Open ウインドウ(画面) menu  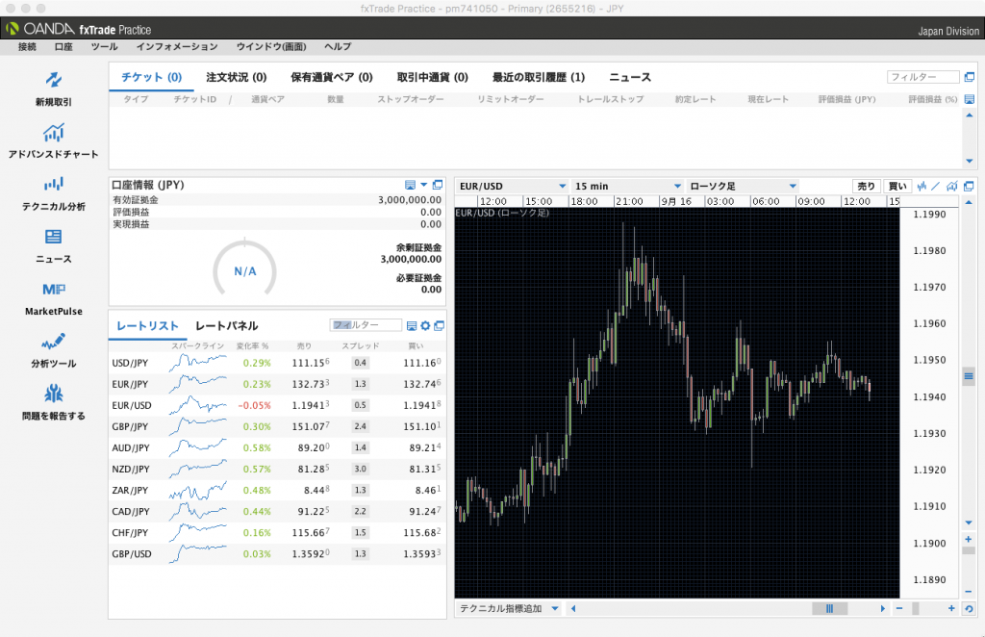[x=271, y=46]
